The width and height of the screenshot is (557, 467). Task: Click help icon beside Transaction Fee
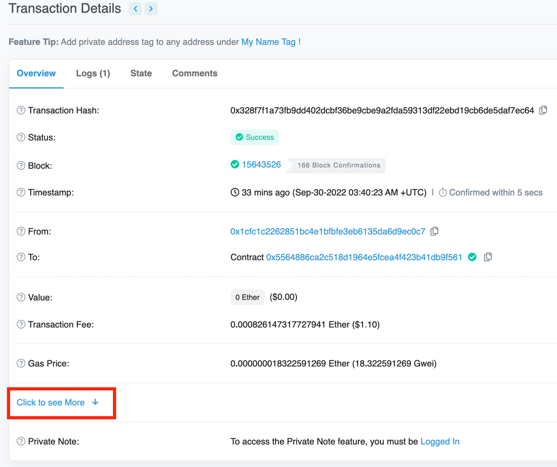point(21,325)
